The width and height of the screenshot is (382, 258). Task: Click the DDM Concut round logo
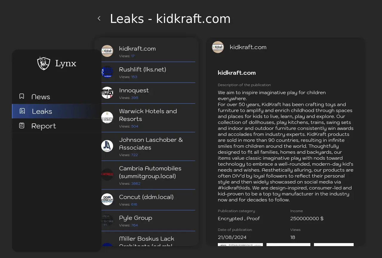click(107, 199)
